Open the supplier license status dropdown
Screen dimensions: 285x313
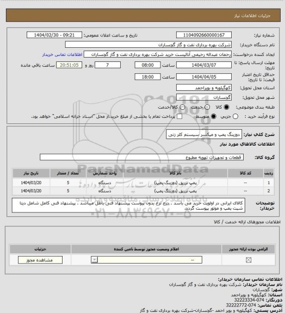146,260
